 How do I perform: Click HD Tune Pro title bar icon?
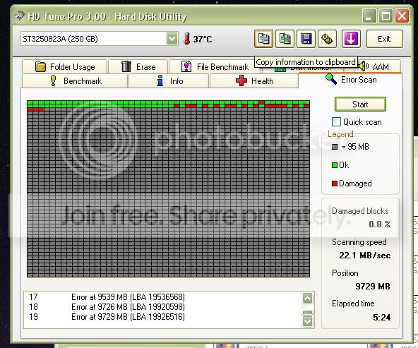tap(19, 16)
